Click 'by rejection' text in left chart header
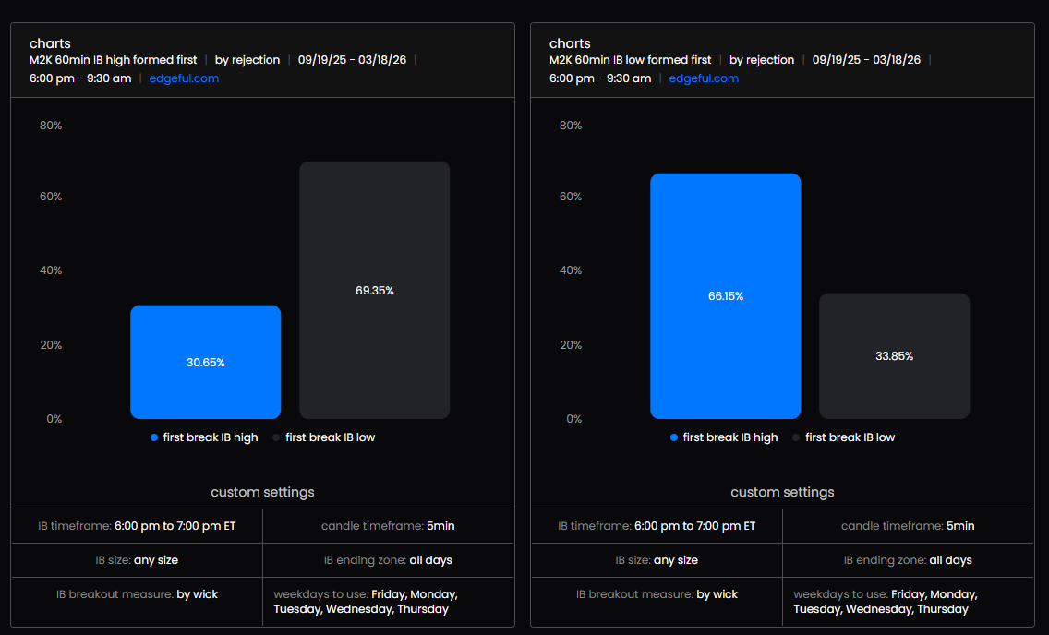 [x=247, y=59]
